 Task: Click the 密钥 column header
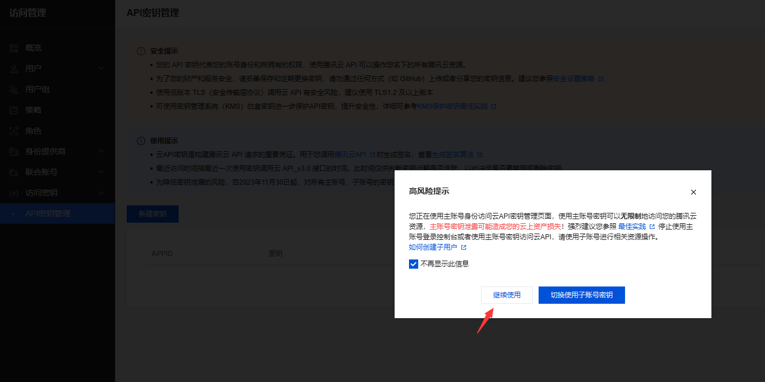point(275,253)
